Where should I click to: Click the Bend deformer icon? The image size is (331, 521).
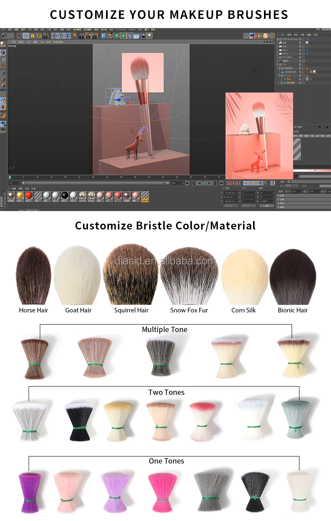(x=129, y=36)
